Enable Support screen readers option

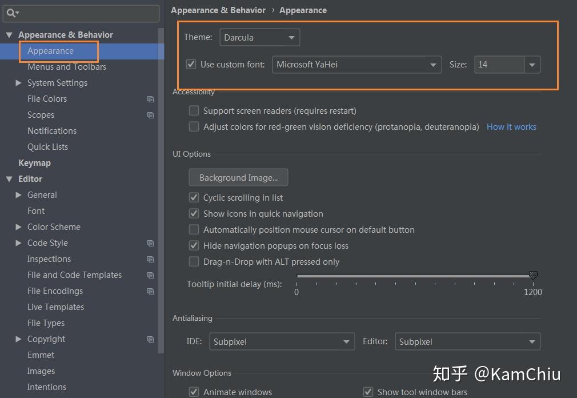pos(194,111)
